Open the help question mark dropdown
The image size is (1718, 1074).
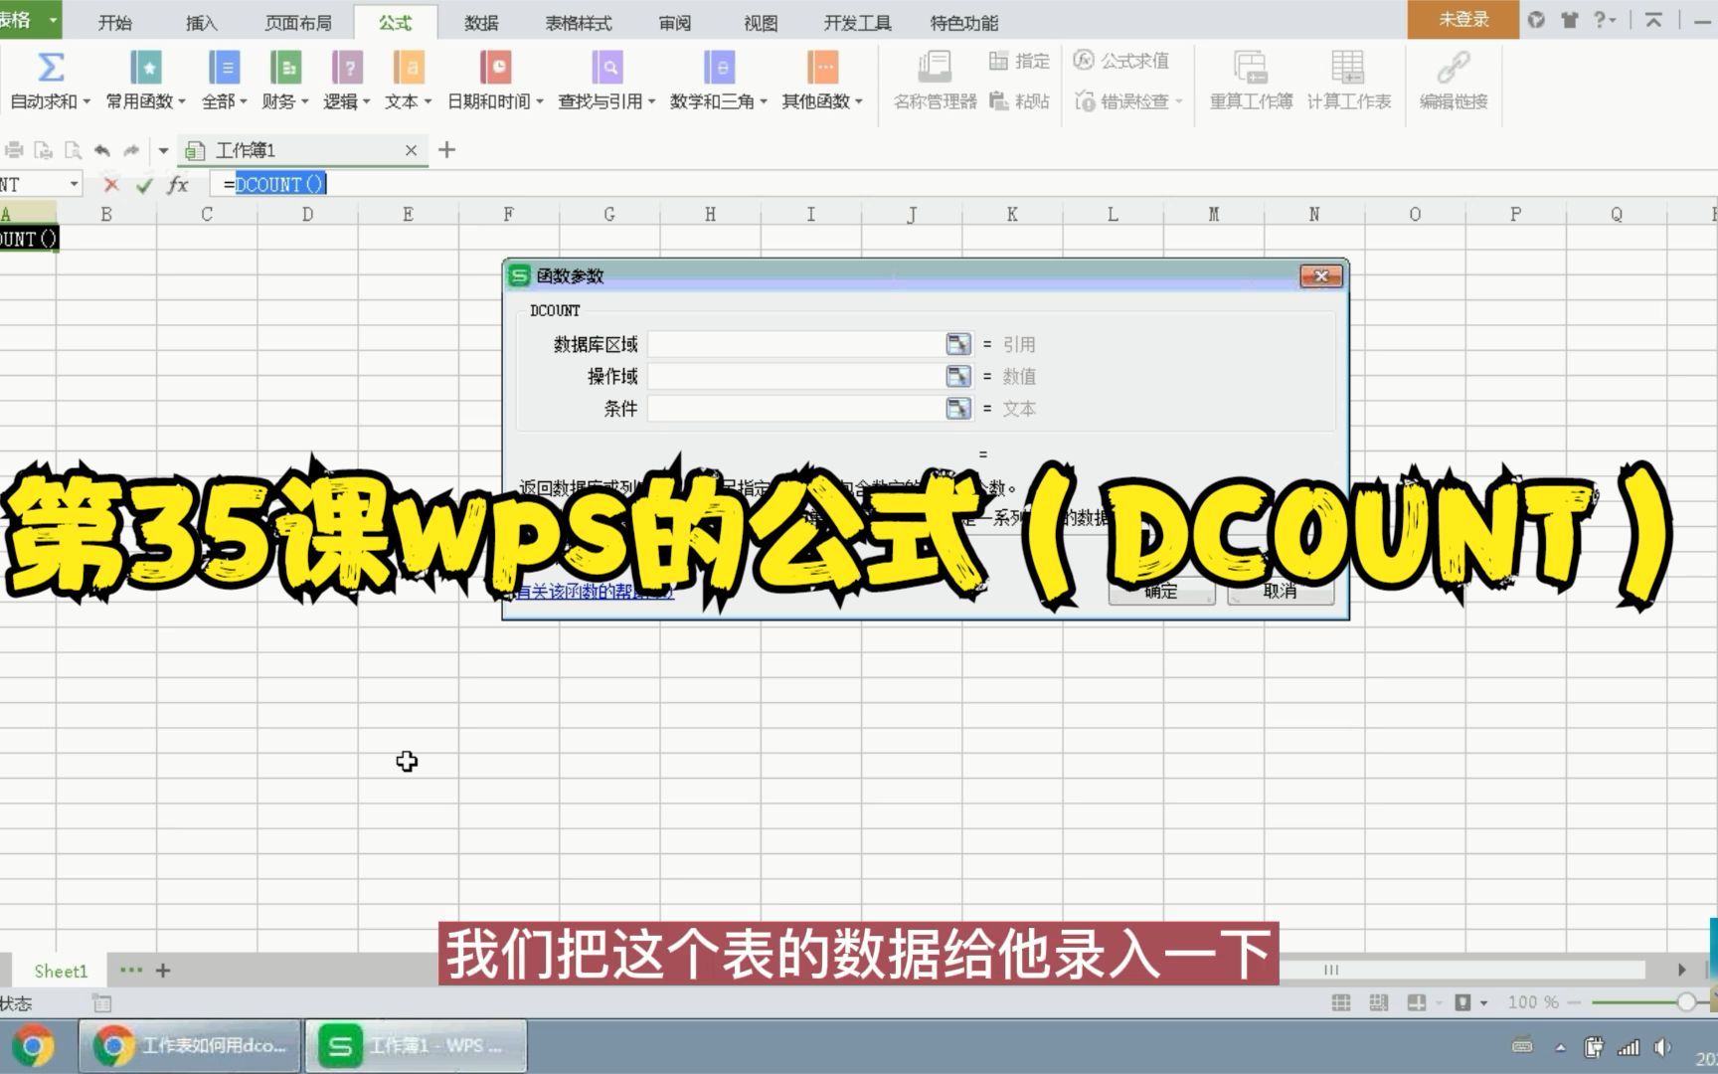[1604, 20]
